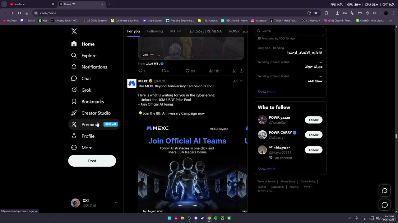Open Chrome extensions puzzle icon
This screenshot has height=223, width=398.
click(326, 13)
